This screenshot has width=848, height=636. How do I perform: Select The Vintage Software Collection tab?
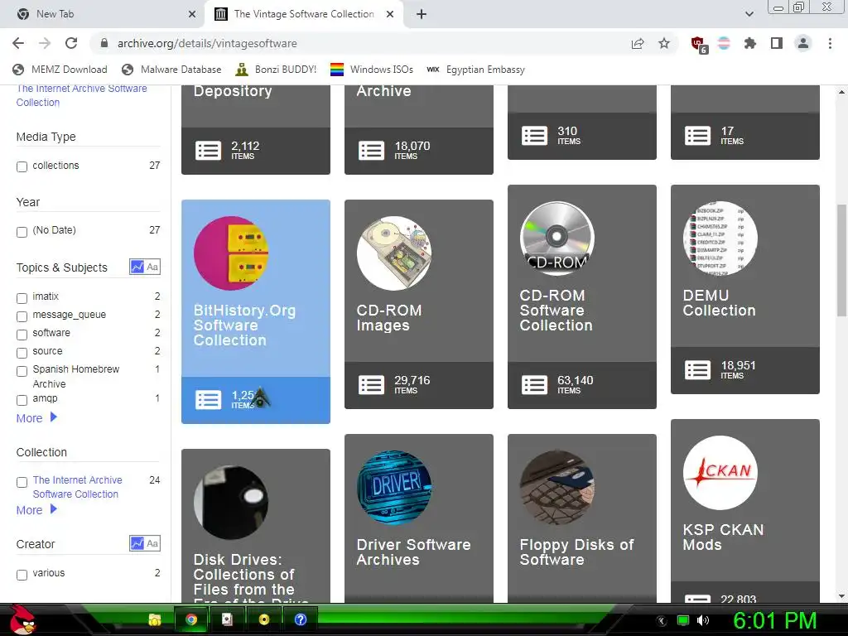304,14
